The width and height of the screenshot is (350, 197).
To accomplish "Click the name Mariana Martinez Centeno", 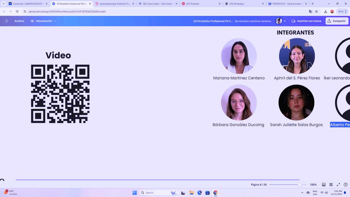I will click(x=239, y=78).
